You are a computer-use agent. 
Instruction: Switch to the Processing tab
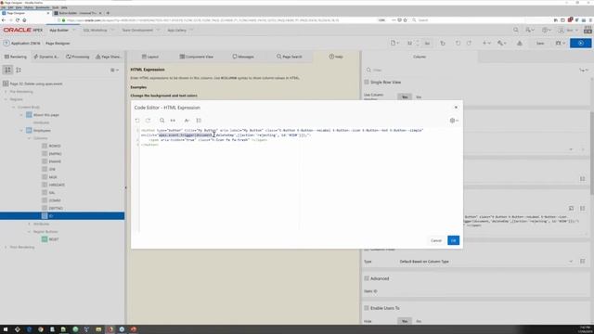click(78, 57)
